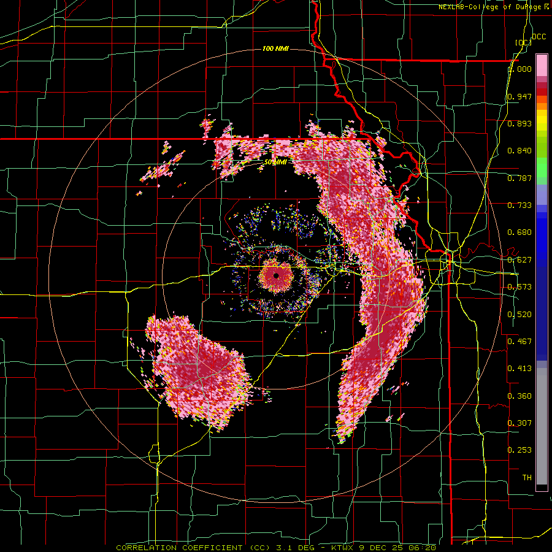Screen dimensions: 552x552
Task: Click the 0.680 scale value
Action: point(519,232)
